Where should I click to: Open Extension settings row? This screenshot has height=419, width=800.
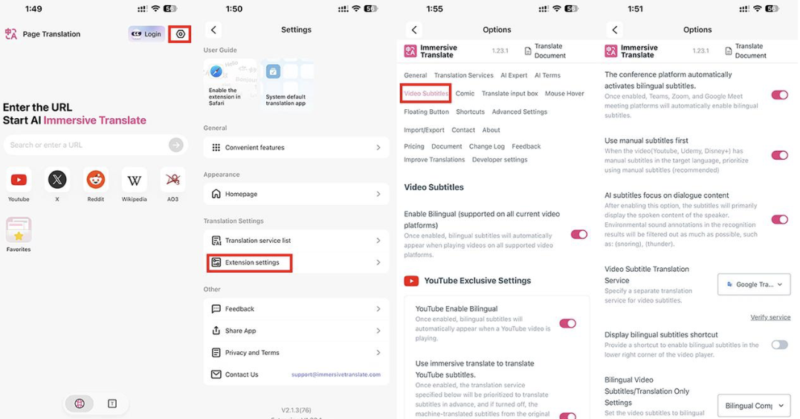[296, 262]
